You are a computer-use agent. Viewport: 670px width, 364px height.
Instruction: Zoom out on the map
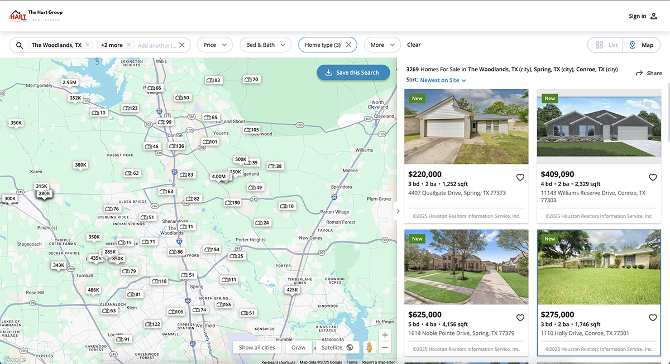pos(385,348)
